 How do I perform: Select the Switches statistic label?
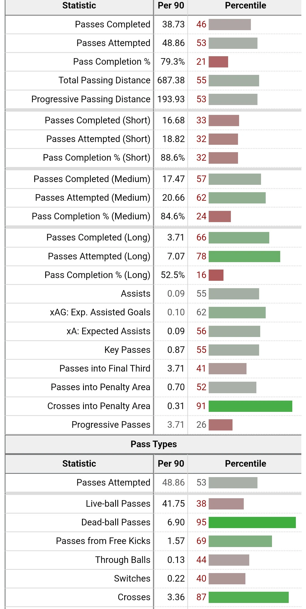point(132,579)
